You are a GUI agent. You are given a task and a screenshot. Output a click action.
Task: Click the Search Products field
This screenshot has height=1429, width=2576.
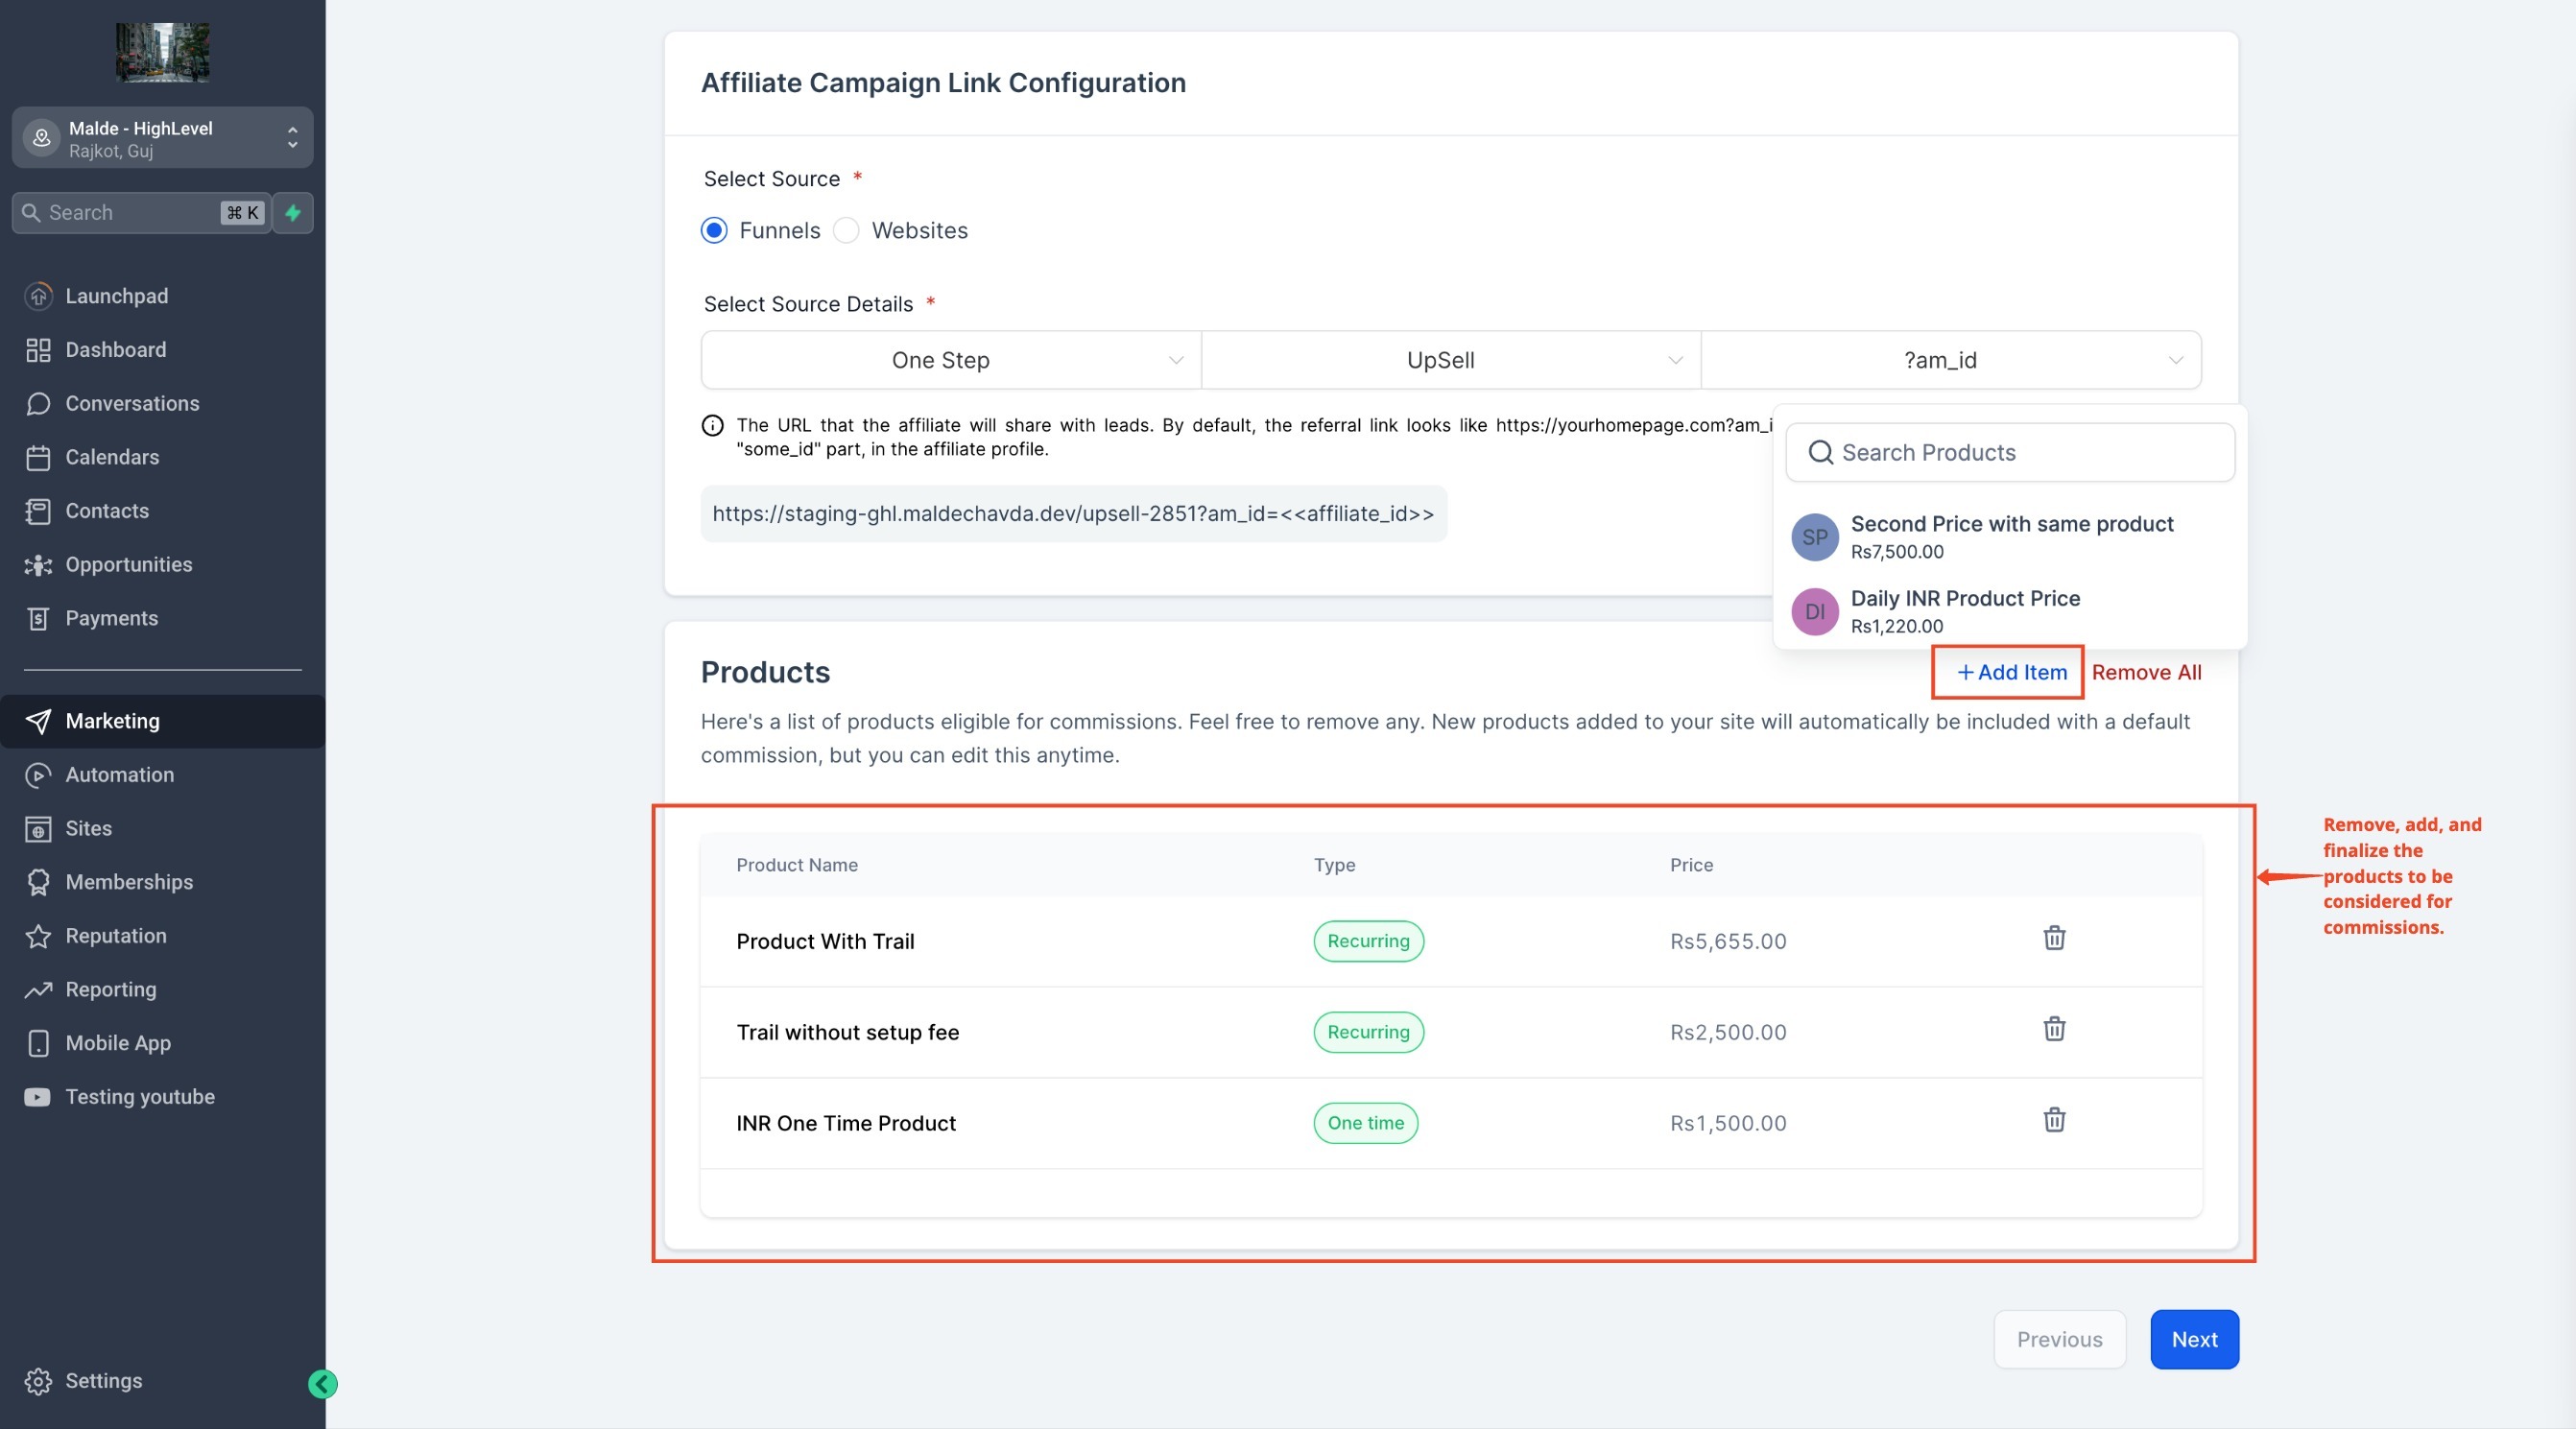point(2010,453)
